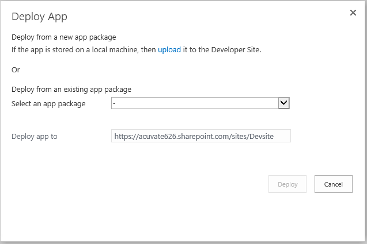
Task: Close the Deploy App dialog
Action: (x=353, y=13)
